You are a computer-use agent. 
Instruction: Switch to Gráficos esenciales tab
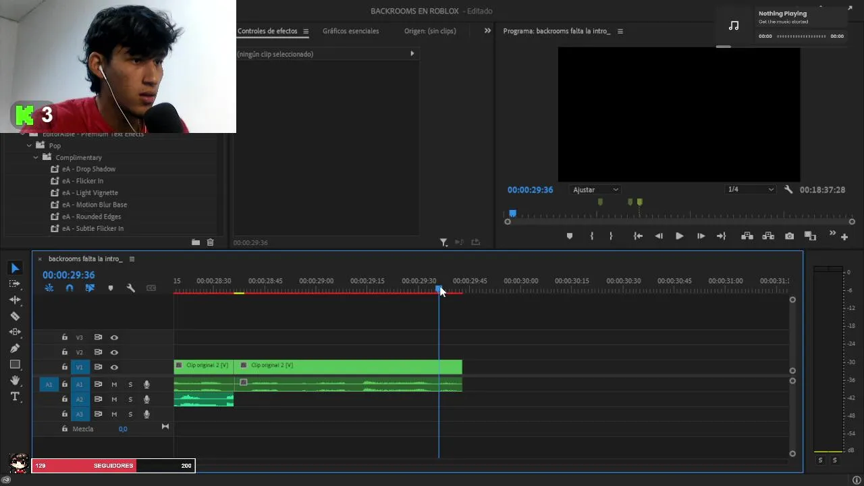[350, 31]
